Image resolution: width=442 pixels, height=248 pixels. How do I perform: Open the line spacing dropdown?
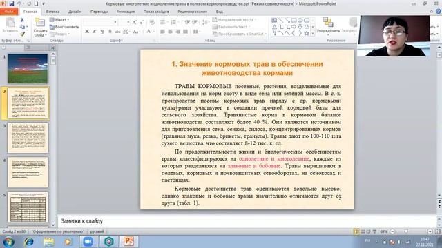pyautogui.click(x=206, y=22)
